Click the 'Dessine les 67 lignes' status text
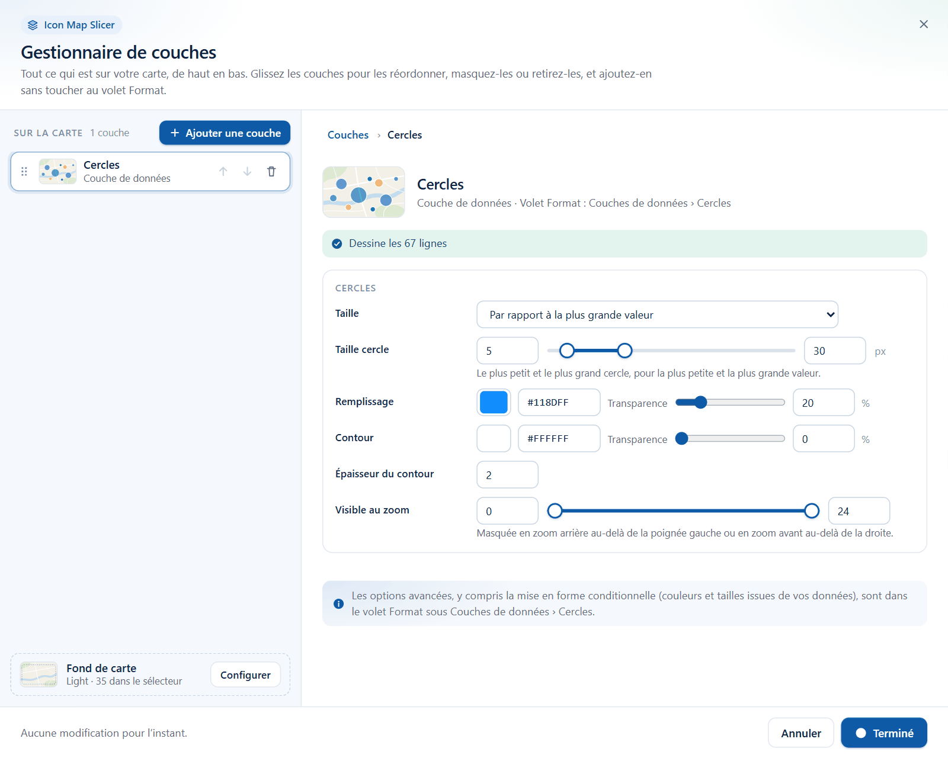948x758 pixels. click(398, 243)
